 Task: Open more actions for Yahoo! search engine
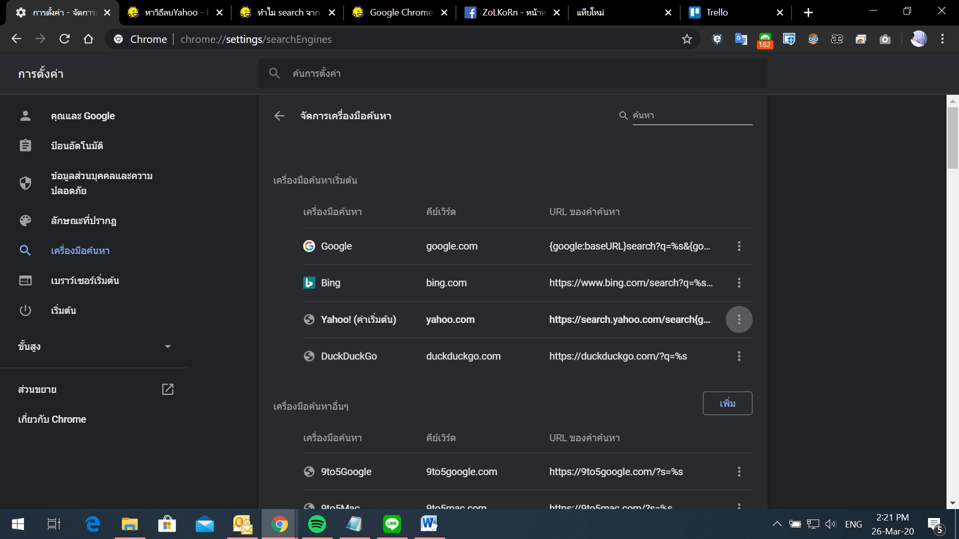point(739,319)
